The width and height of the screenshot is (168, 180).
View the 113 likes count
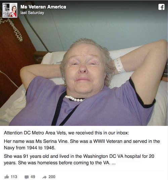click(14, 177)
